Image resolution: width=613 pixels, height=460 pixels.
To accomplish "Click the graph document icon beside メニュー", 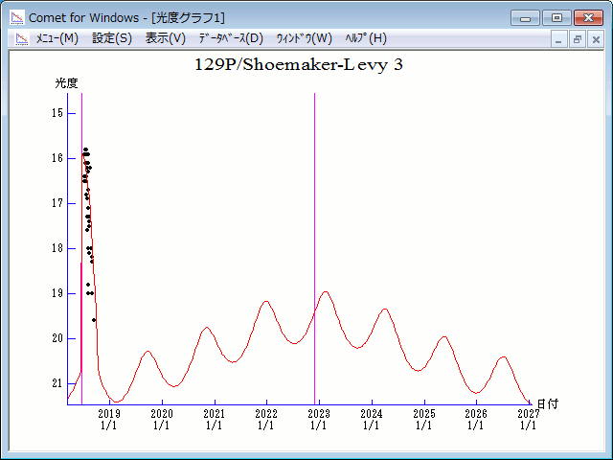I will pos(20,38).
